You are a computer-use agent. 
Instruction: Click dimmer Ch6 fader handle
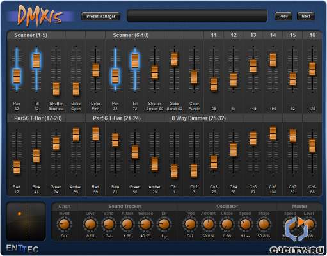273,133
